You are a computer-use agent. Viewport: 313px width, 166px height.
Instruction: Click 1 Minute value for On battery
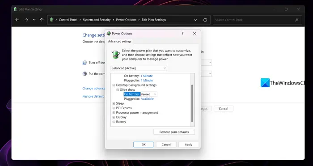[147, 76]
